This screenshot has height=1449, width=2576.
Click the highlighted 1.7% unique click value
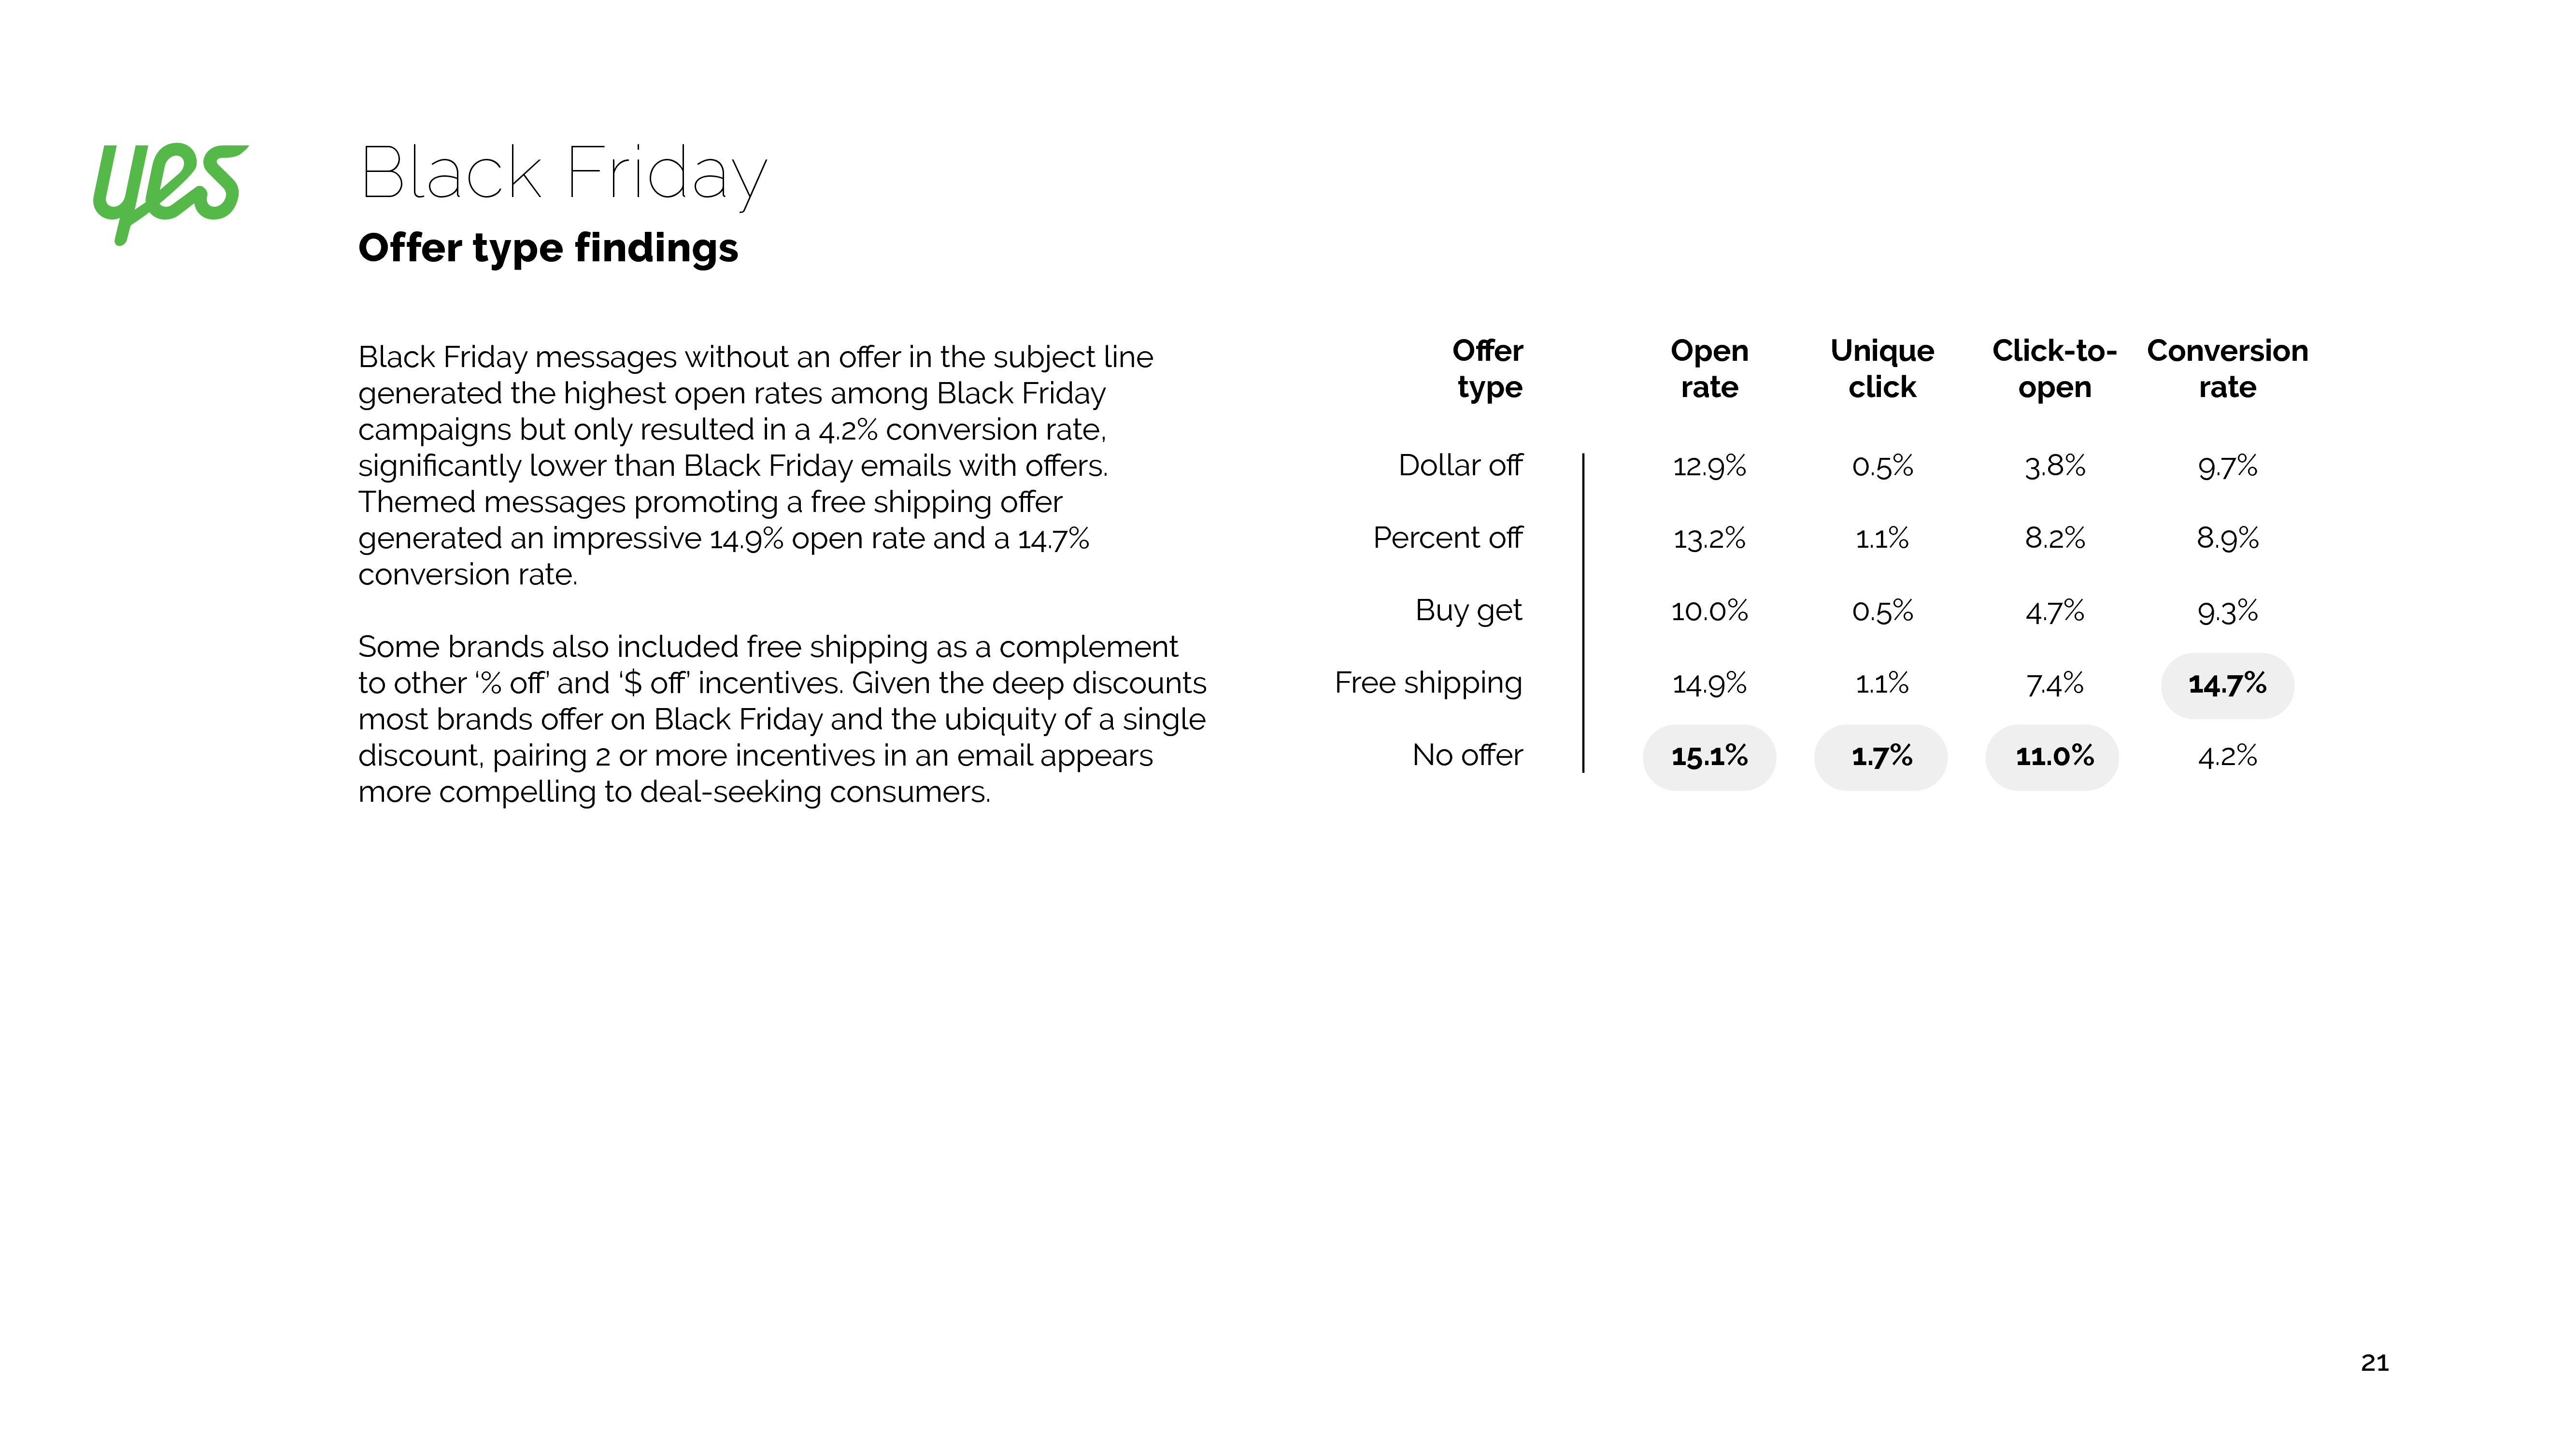1881,757
